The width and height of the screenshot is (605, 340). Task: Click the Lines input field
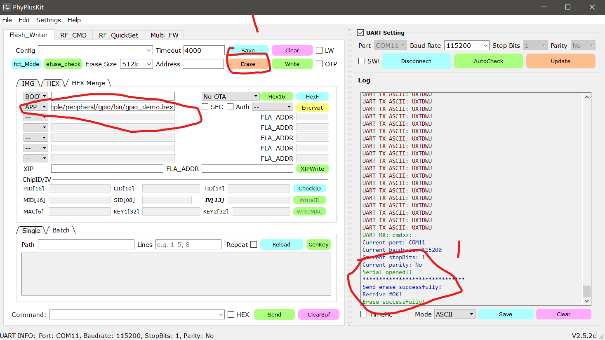coord(188,244)
